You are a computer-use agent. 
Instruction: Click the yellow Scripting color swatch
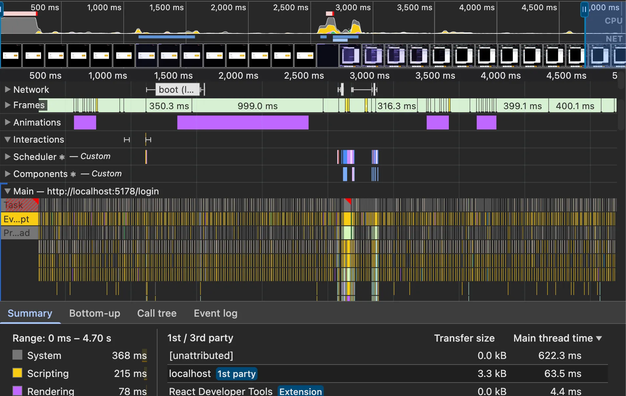(x=17, y=373)
